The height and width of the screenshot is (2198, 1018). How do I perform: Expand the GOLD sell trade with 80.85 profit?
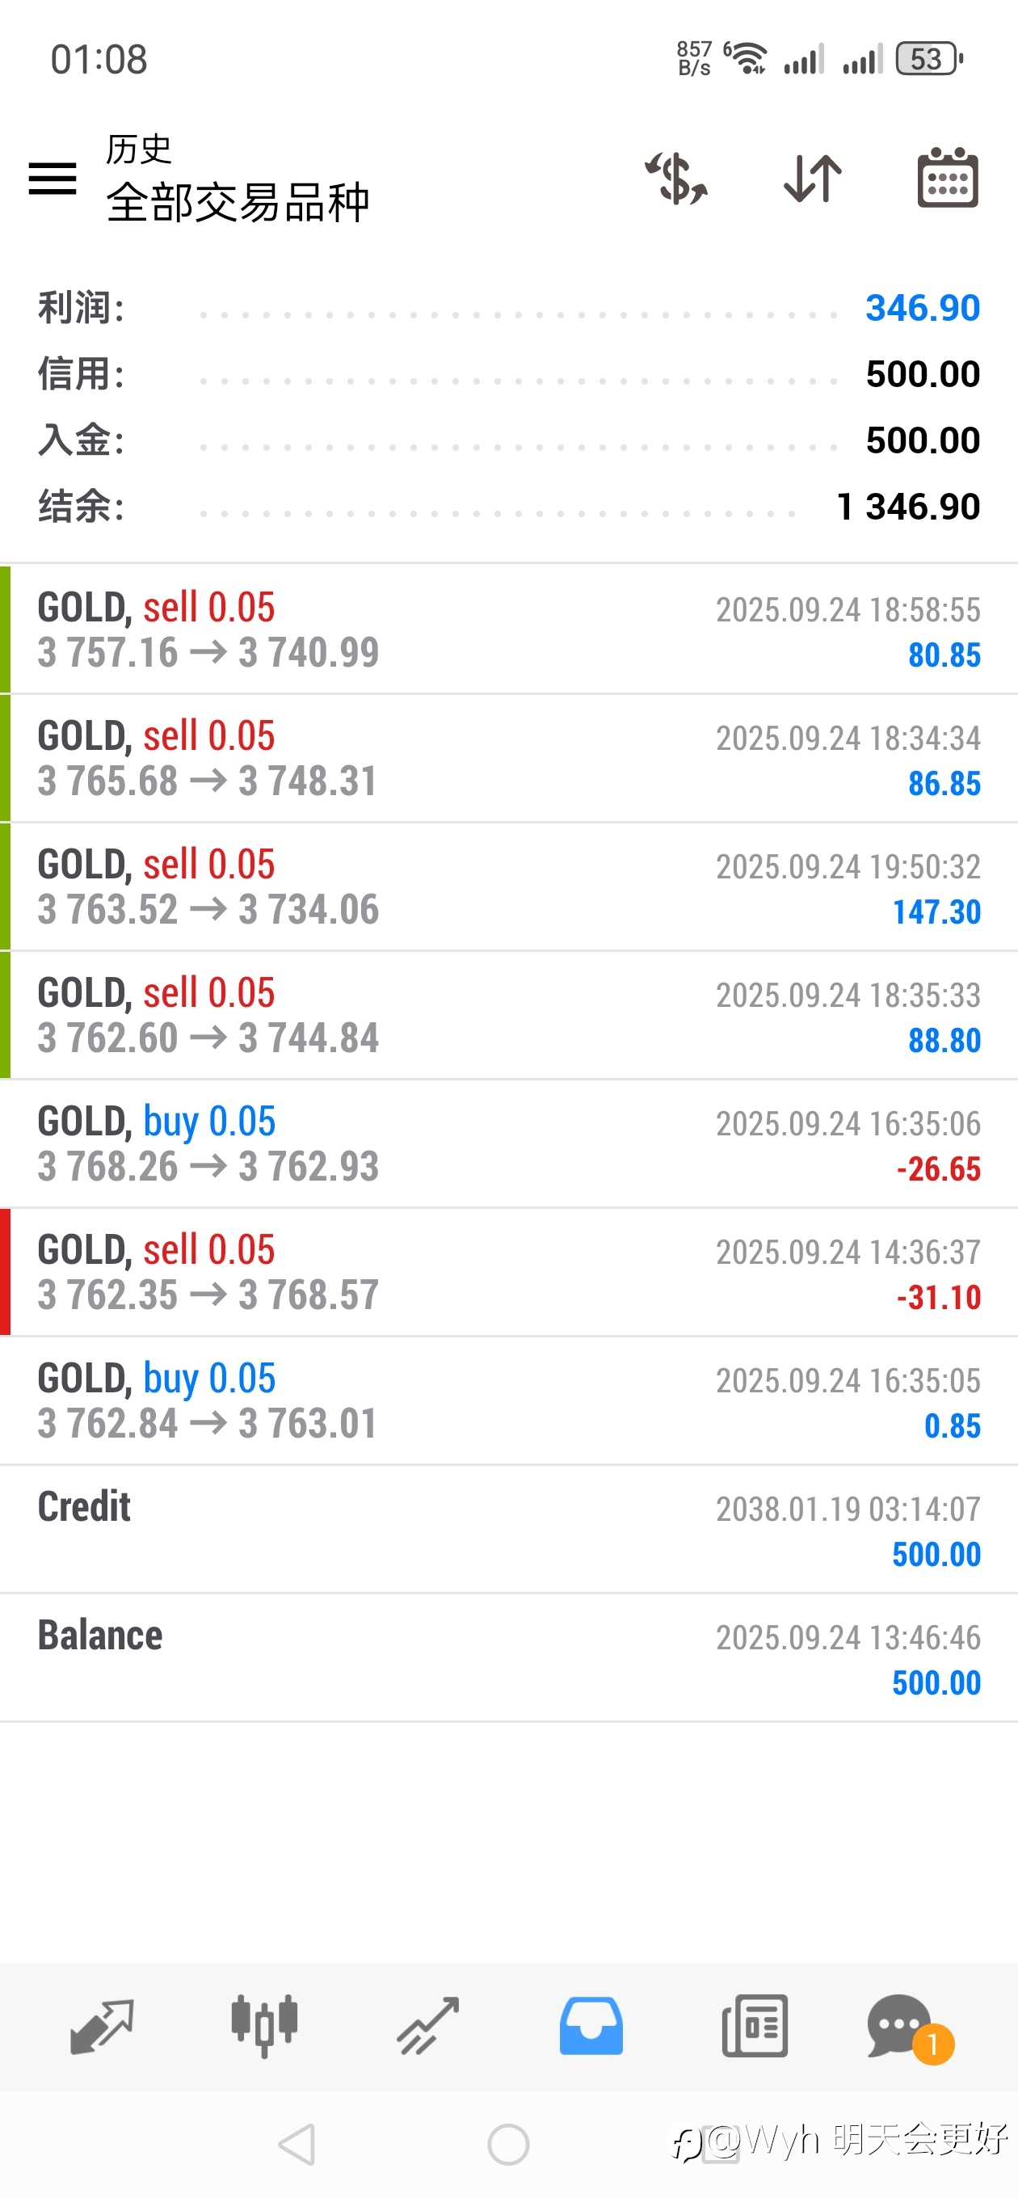[x=508, y=630]
